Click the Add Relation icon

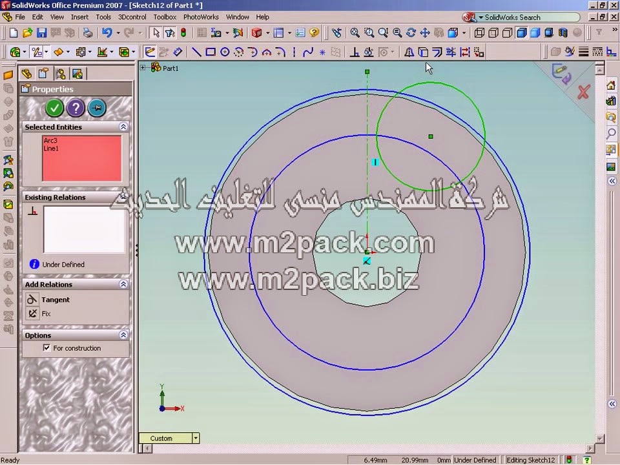tap(355, 52)
